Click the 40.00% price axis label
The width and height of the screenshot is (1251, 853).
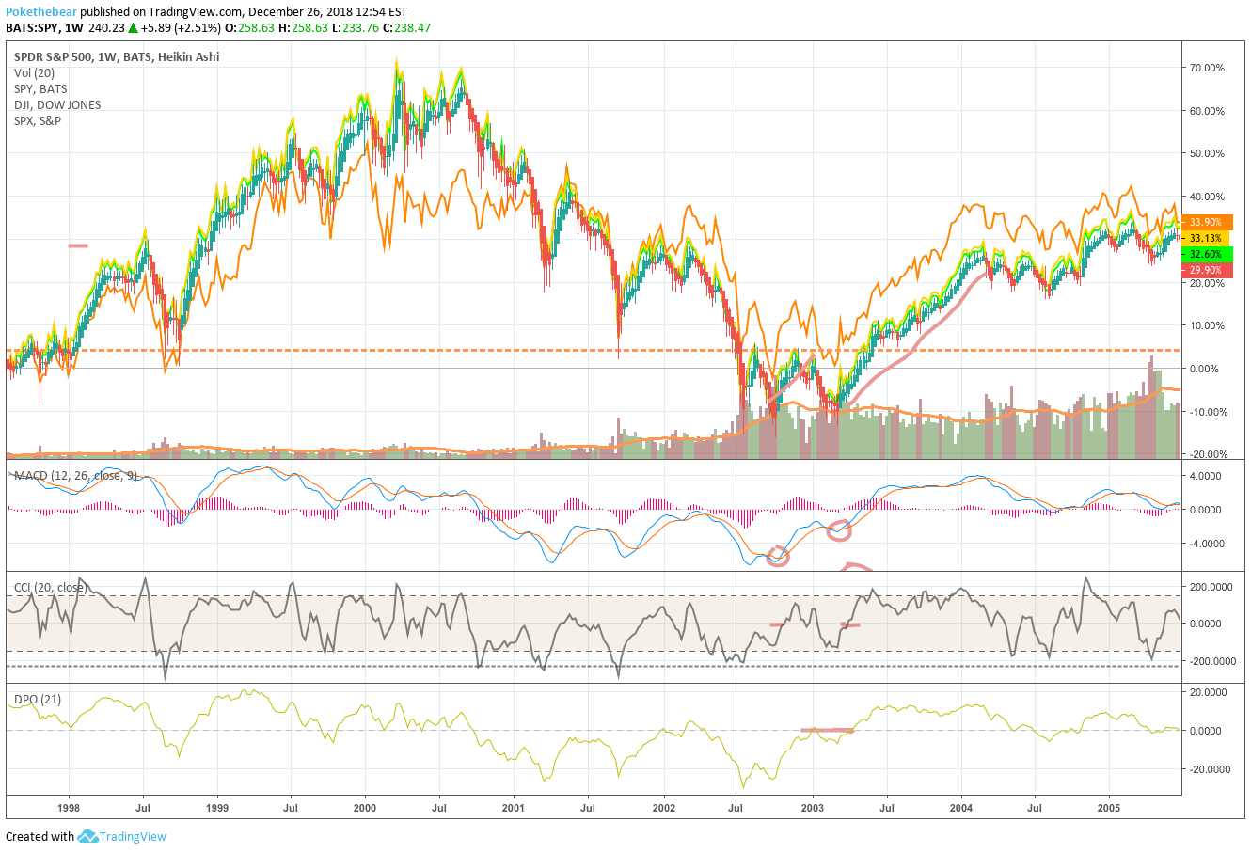[x=1206, y=197]
